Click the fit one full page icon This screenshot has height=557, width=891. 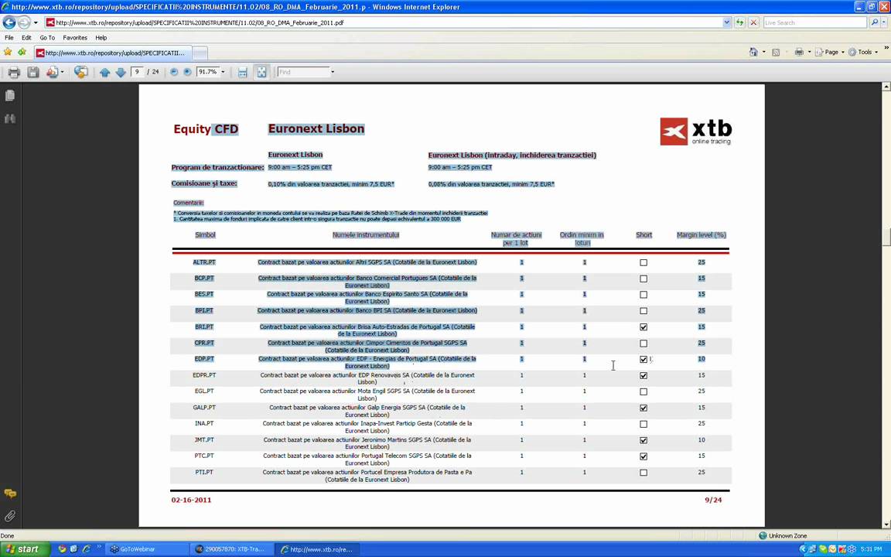point(261,72)
